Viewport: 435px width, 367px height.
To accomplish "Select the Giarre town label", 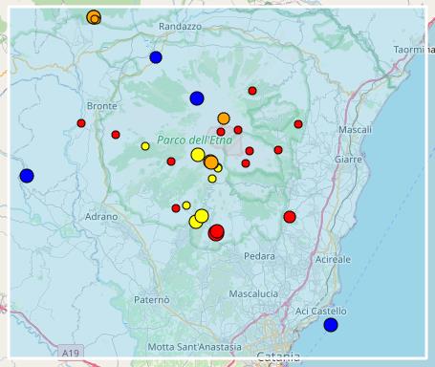I will pyautogui.click(x=348, y=160).
